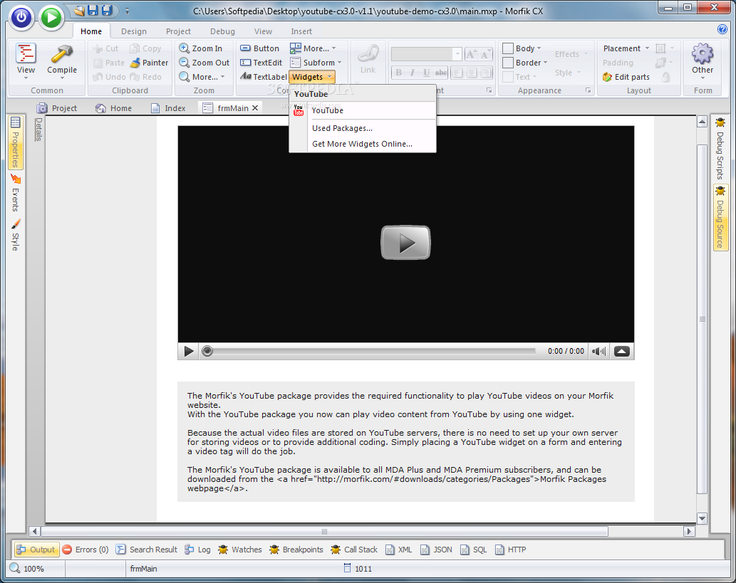Click the video progress seek knob
Image resolution: width=736 pixels, height=583 pixels.
(207, 351)
